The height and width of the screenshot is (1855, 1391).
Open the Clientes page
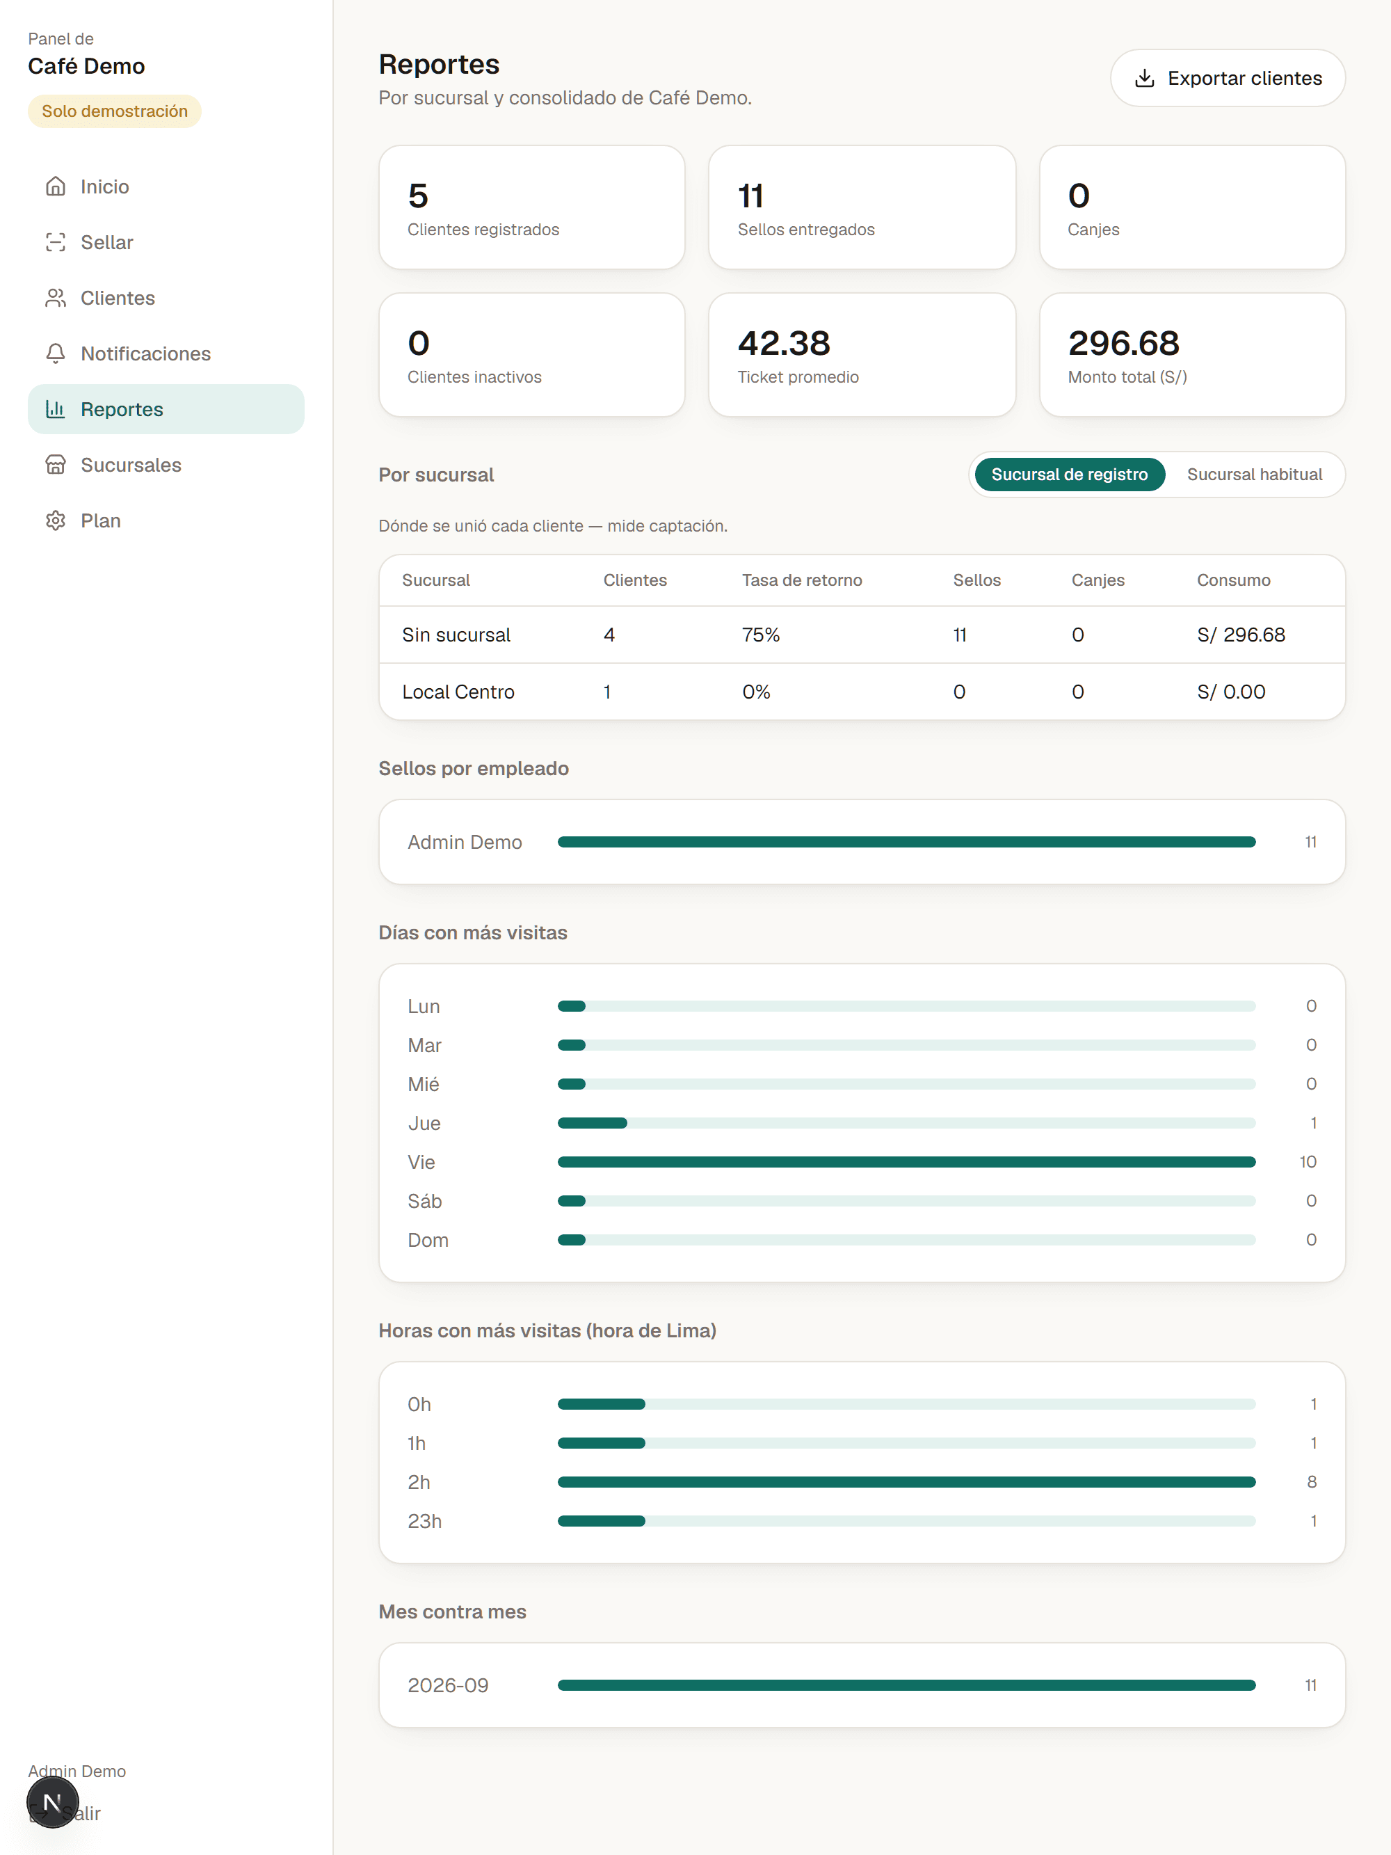click(x=166, y=298)
